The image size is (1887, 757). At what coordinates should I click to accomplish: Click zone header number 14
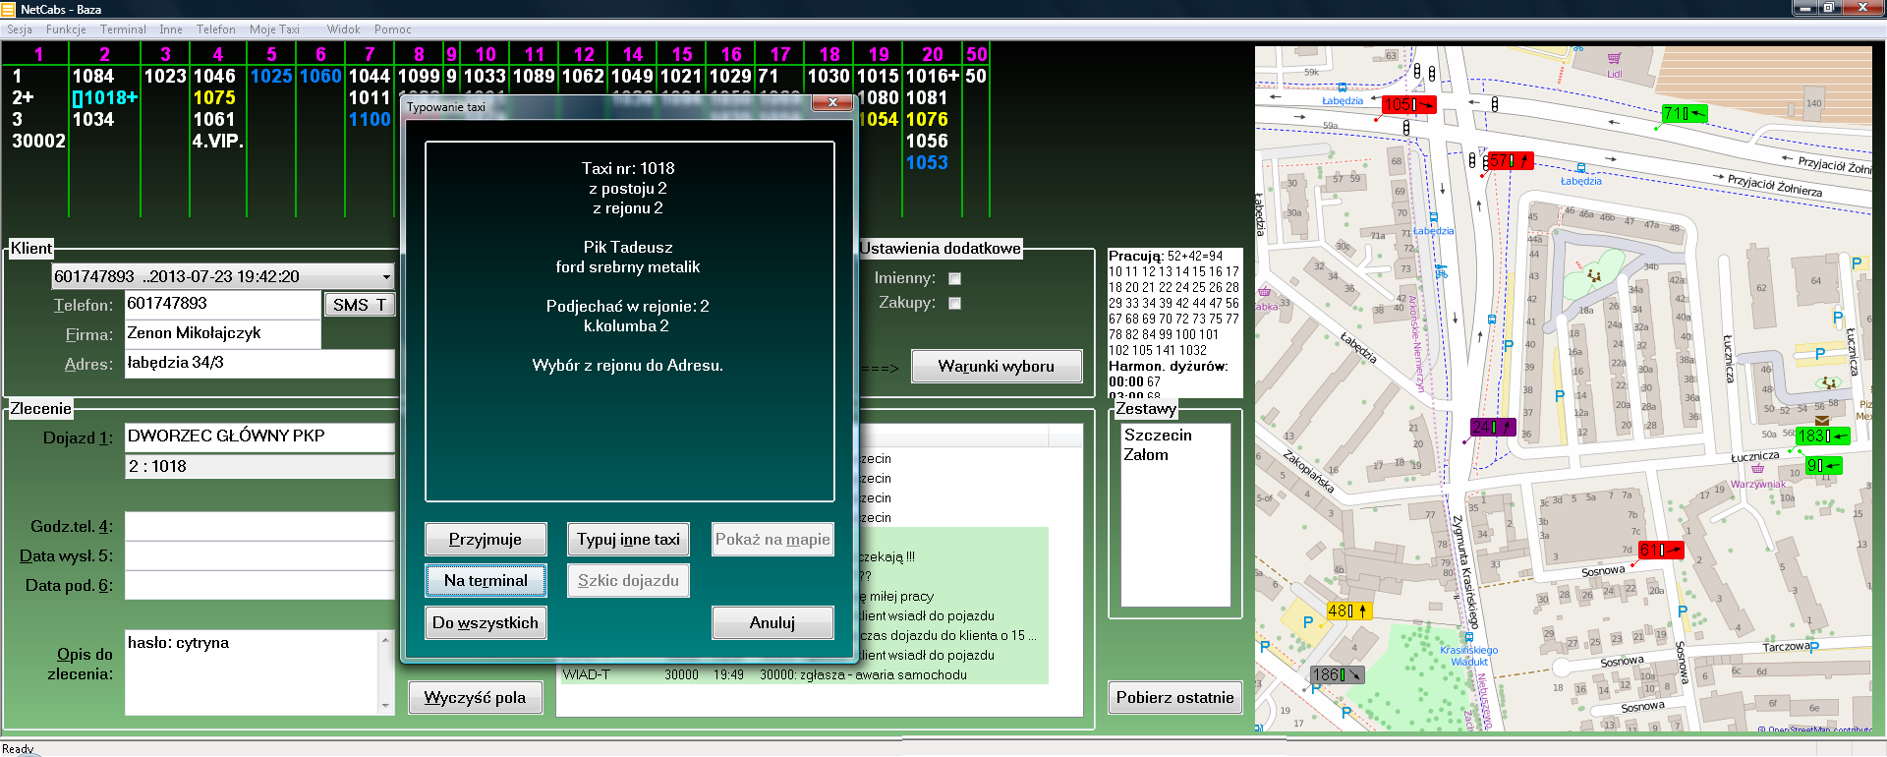[x=633, y=55]
